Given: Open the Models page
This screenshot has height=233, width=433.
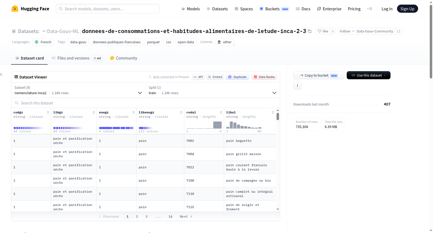Looking at the screenshot, I should tap(191, 9).
